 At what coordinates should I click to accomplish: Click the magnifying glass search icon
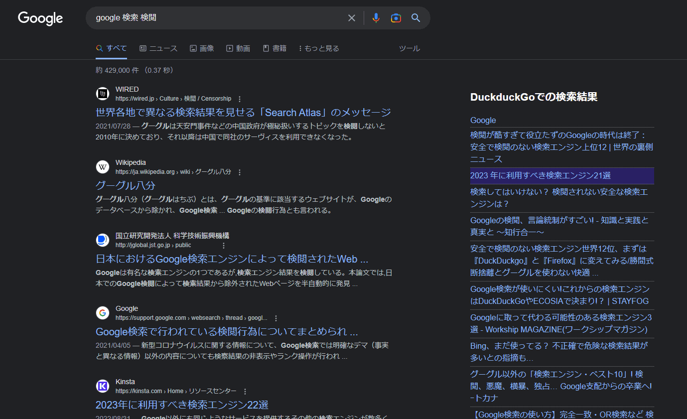pos(415,17)
